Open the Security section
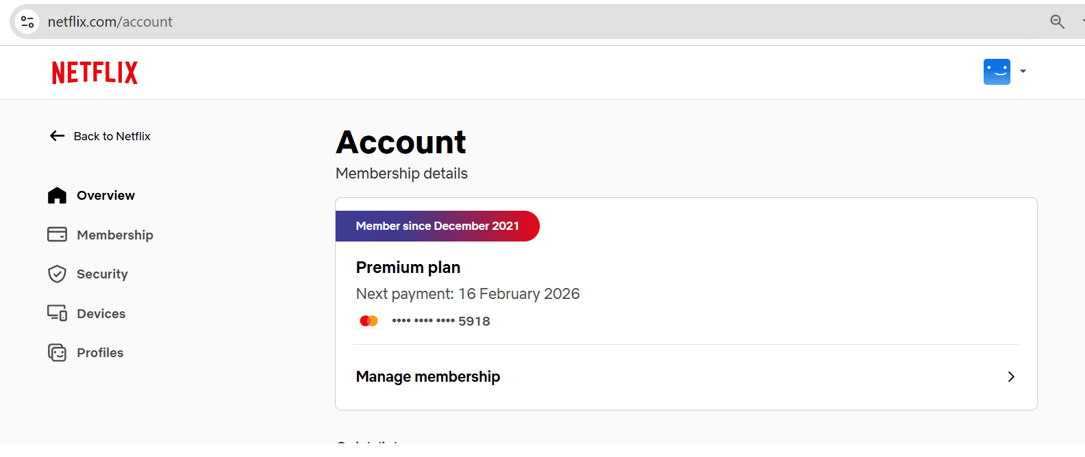The width and height of the screenshot is (1085, 457). click(x=102, y=274)
